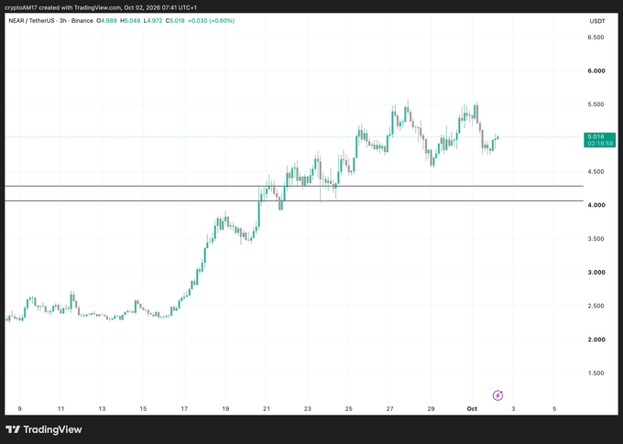This screenshot has width=623, height=444.
Task: Click the open value O4.989
Action: coord(106,21)
